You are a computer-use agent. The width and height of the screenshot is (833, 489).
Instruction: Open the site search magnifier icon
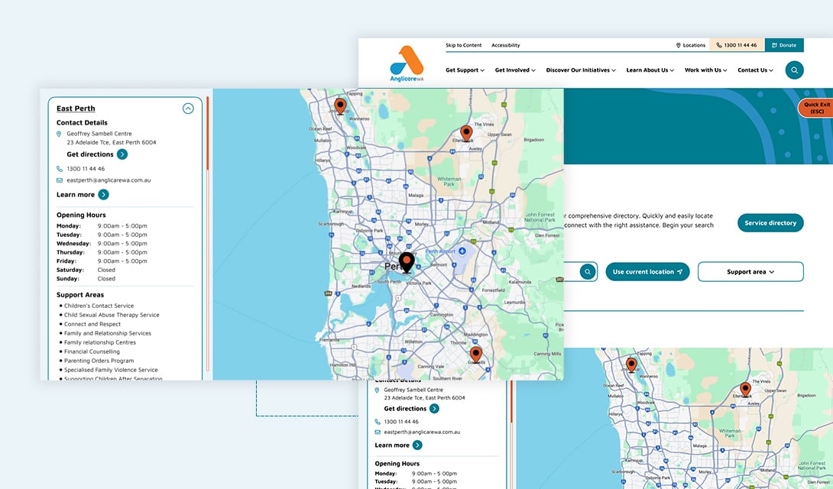(794, 70)
